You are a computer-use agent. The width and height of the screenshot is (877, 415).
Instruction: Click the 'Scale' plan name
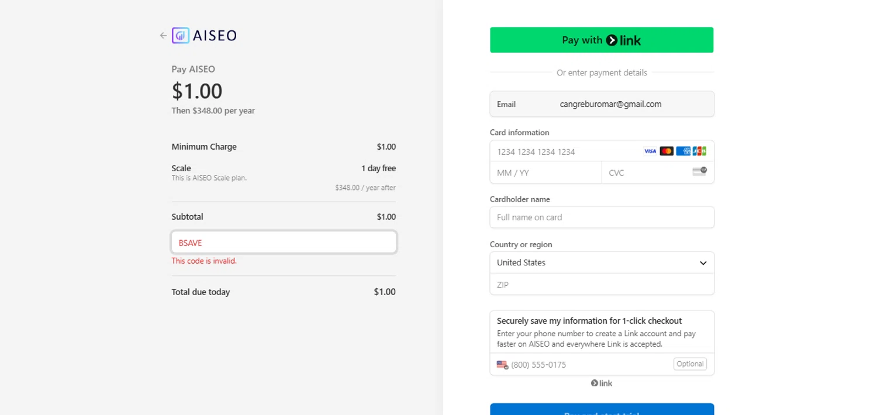click(x=181, y=168)
